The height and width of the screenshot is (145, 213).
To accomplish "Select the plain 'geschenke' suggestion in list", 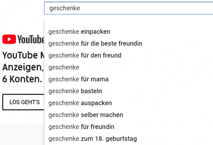I will point(128,67).
